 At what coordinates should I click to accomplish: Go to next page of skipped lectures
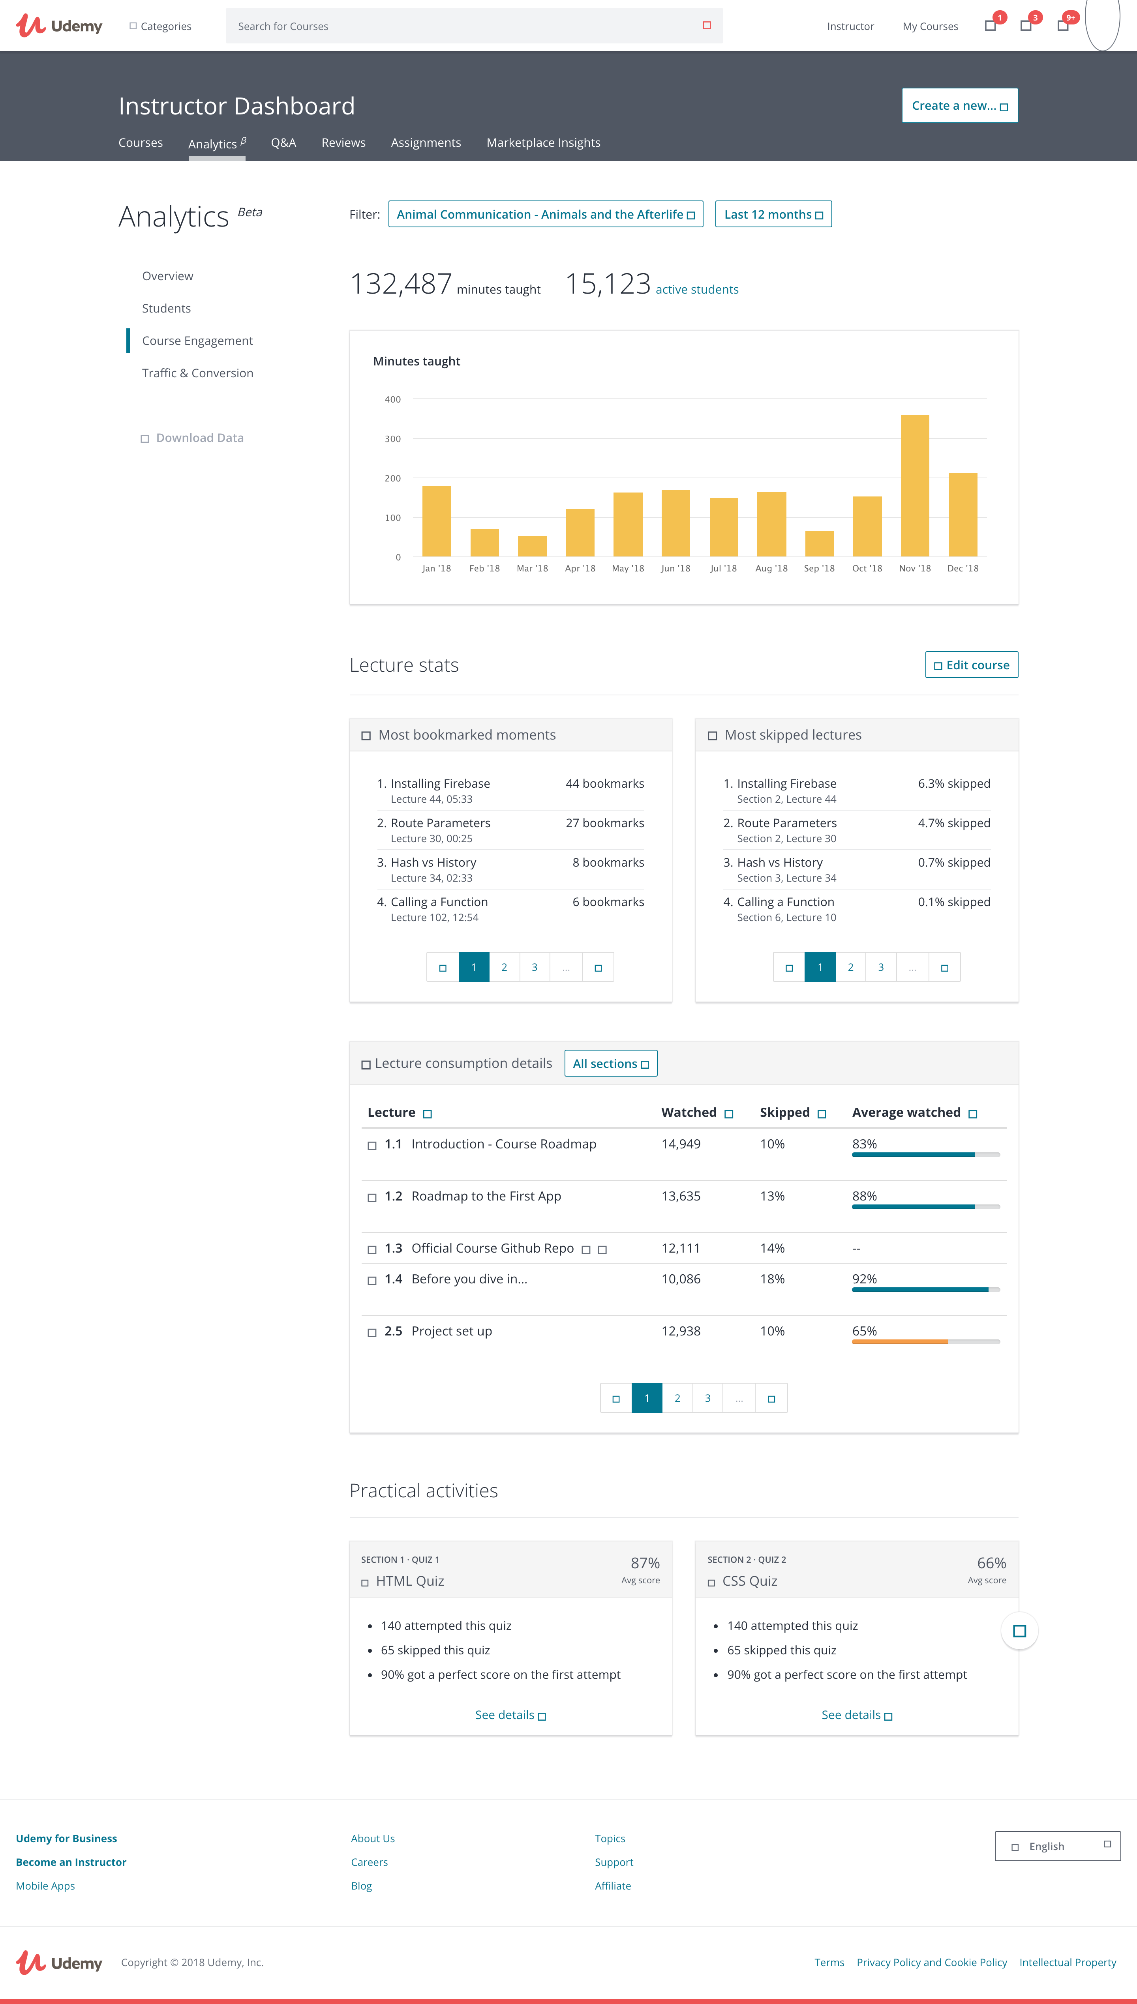(944, 967)
